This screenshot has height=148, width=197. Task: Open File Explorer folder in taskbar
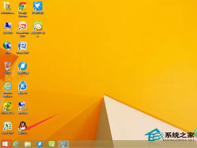pos(28,144)
